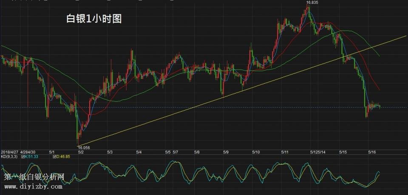This screenshot has height=195, width=408.
Task: Select the 16.056 low price label
Action: [x=84, y=147]
